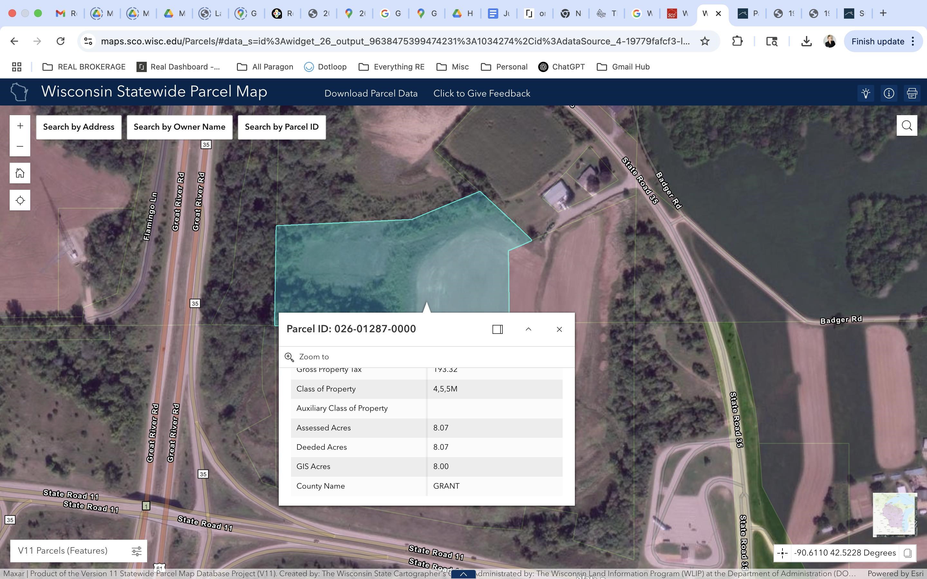Open Download Parcel Data menu item
This screenshot has width=927, height=579.
370,93
